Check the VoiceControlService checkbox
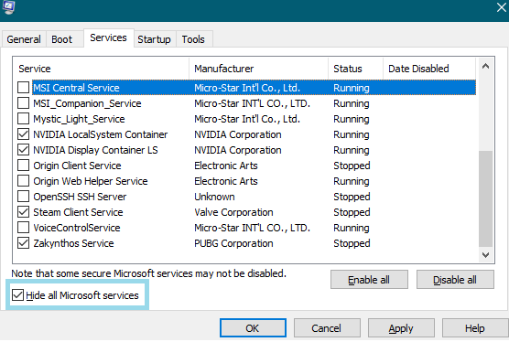 (x=24, y=228)
